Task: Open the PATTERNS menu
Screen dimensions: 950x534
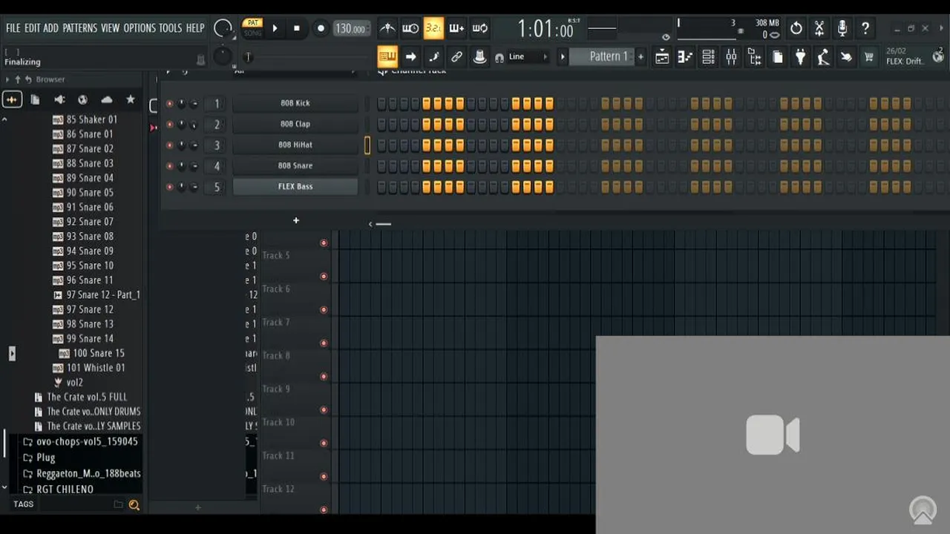Action: (79, 28)
